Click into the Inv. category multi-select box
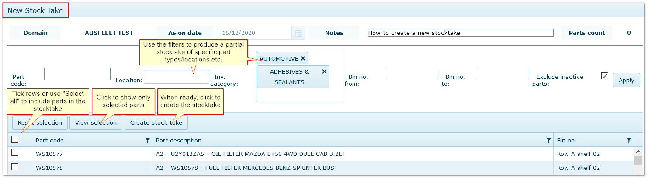The image size is (648, 179). 299,95
